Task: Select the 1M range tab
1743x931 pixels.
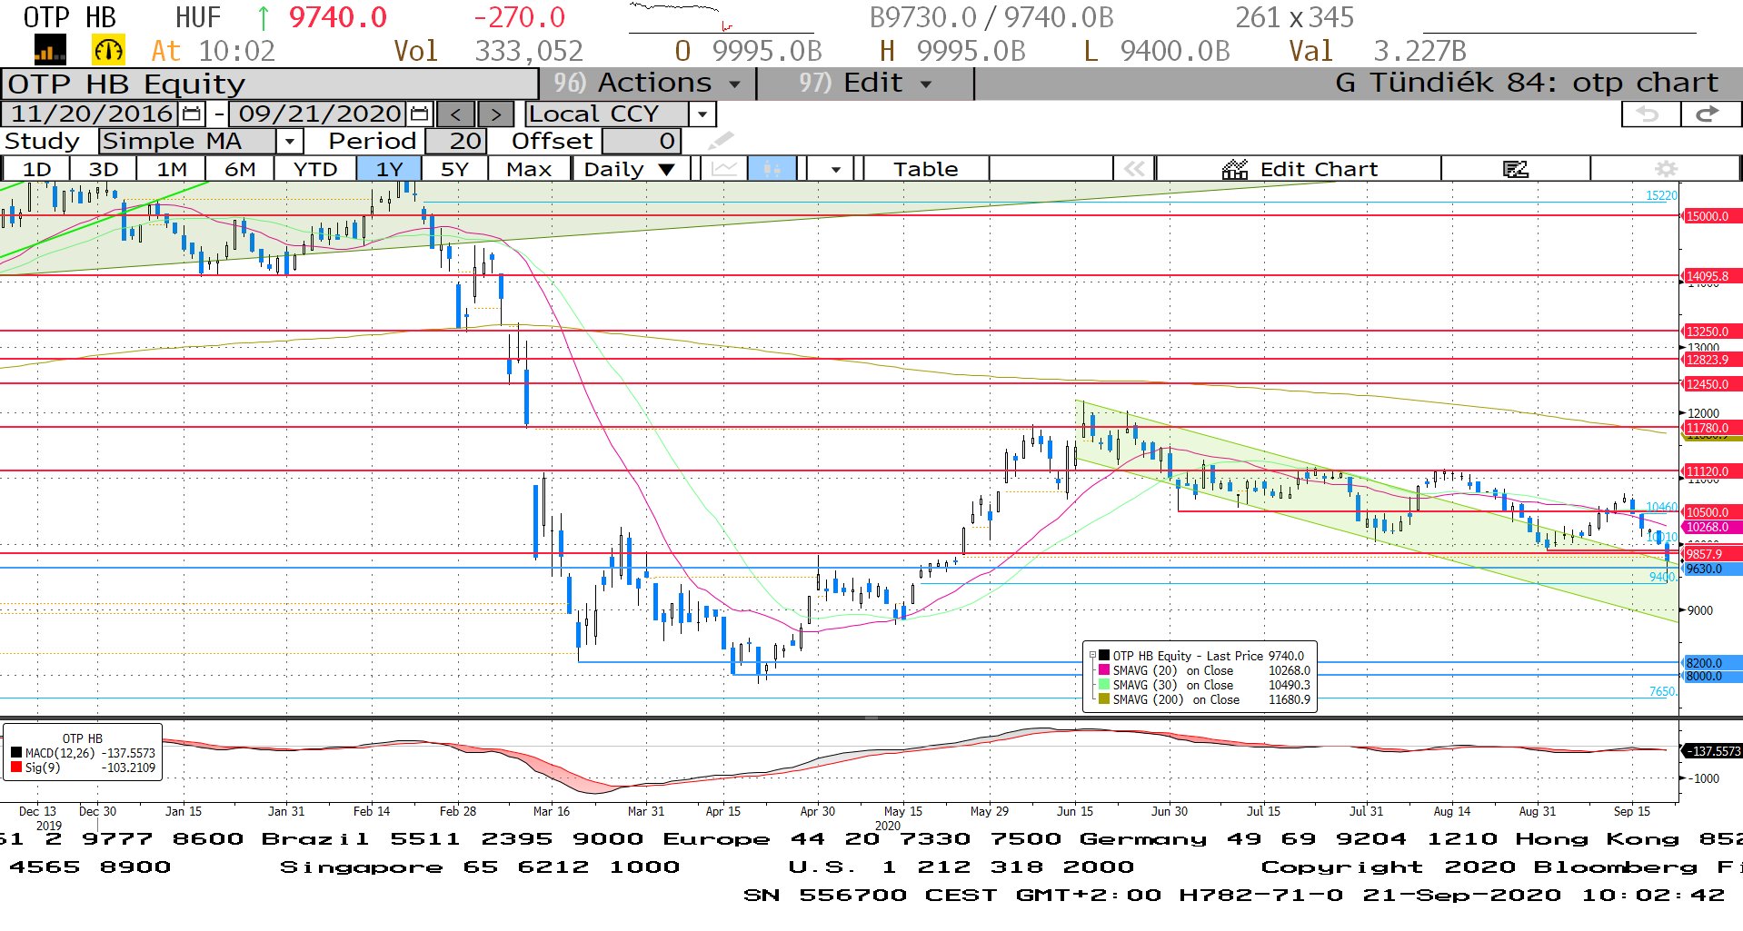Action: pyautogui.click(x=172, y=169)
